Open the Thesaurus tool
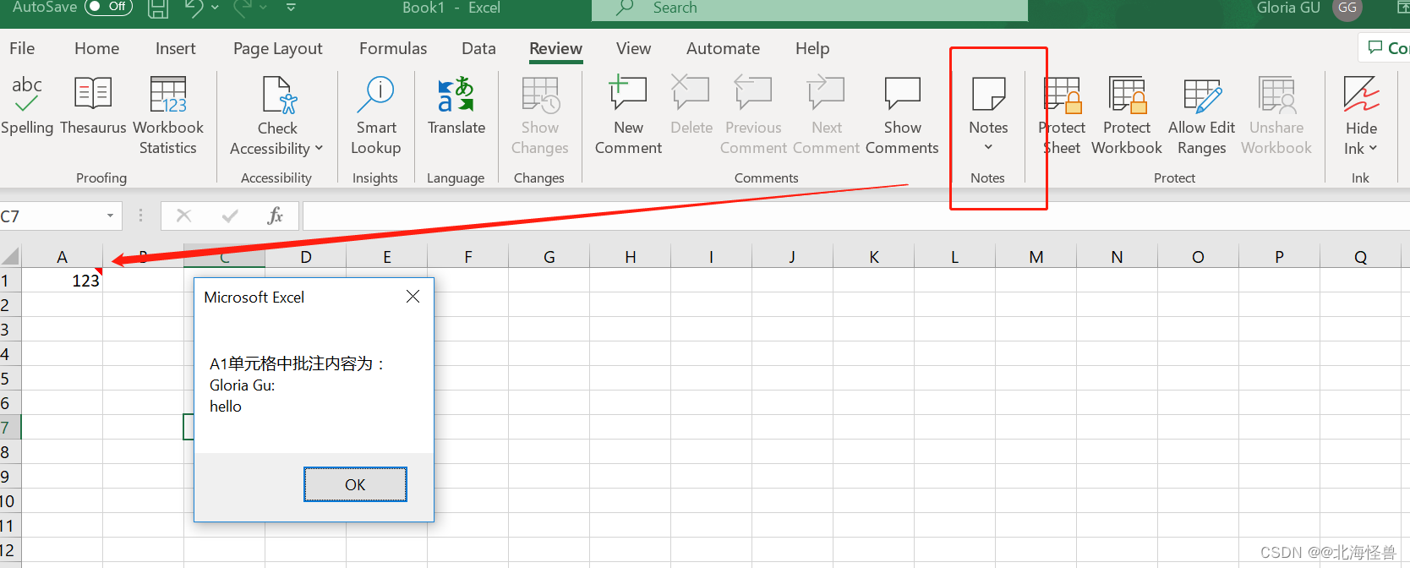The width and height of the screenshot is (1410, 568). point(93,106)
